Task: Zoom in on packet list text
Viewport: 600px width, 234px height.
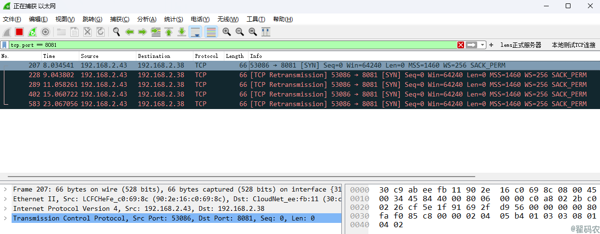Action: (226, 32)
